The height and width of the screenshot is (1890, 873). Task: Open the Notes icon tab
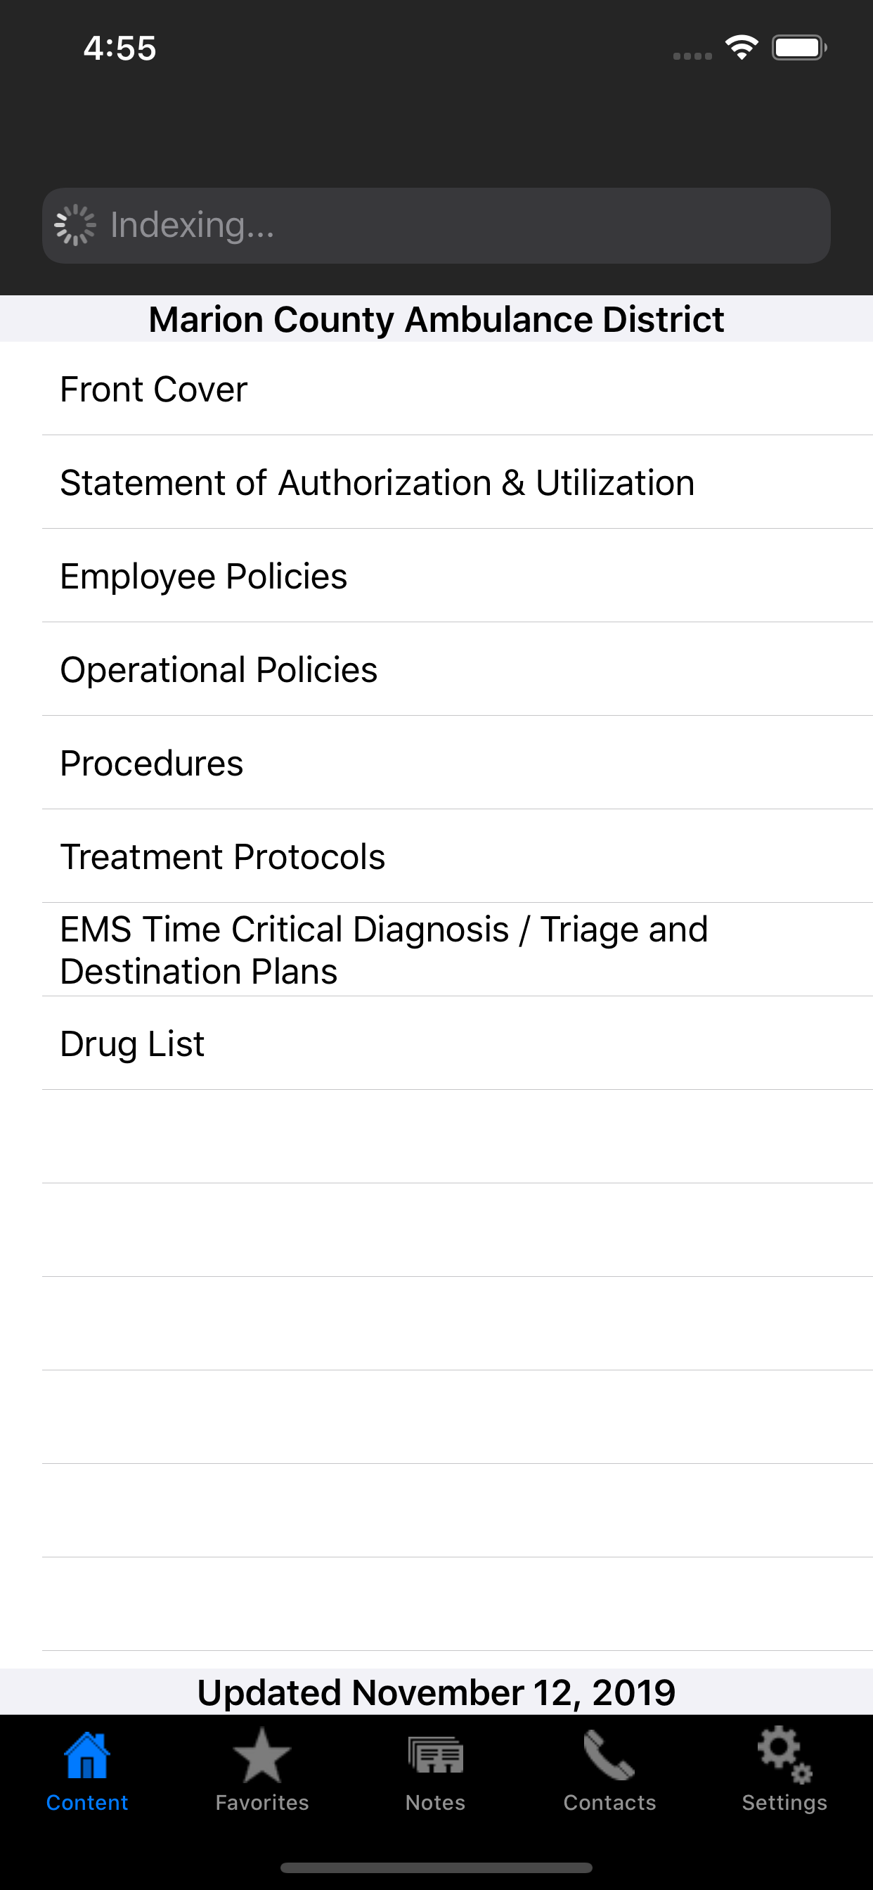(x=436, y=1756)
